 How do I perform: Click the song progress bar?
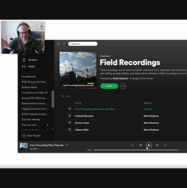(x=136, y=150)
